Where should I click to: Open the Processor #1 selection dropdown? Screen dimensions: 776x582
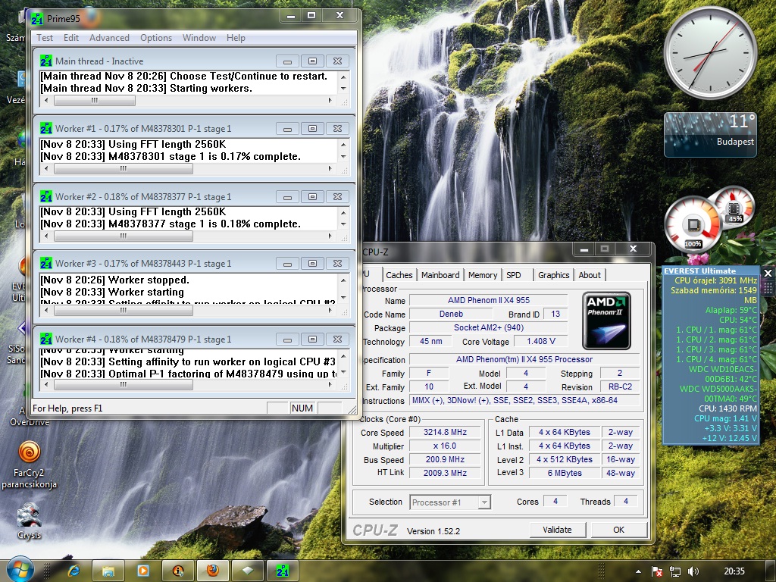coord(484,502)
